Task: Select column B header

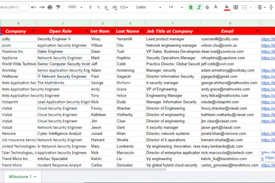Action: pos(18,23)
